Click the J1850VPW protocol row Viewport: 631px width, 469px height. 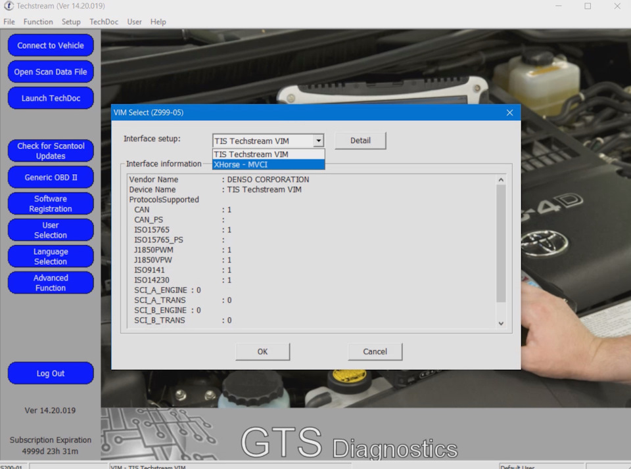click(183, 260)
